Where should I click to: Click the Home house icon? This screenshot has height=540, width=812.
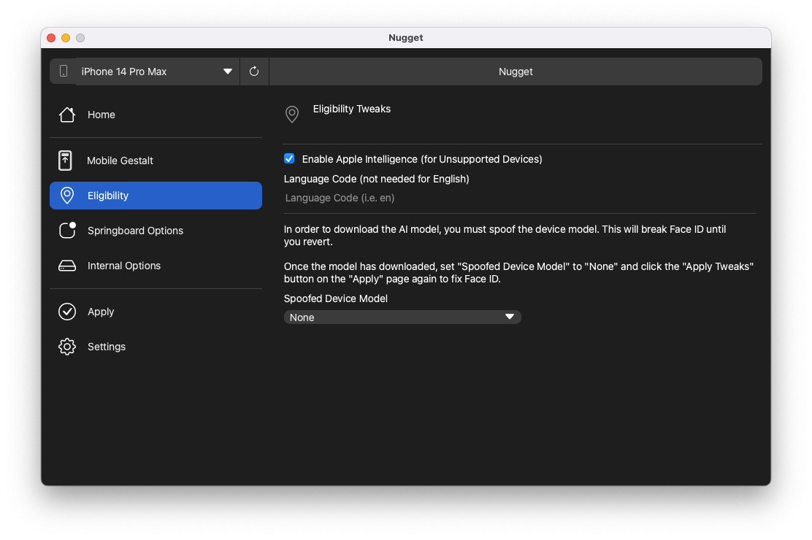[66, 115]
